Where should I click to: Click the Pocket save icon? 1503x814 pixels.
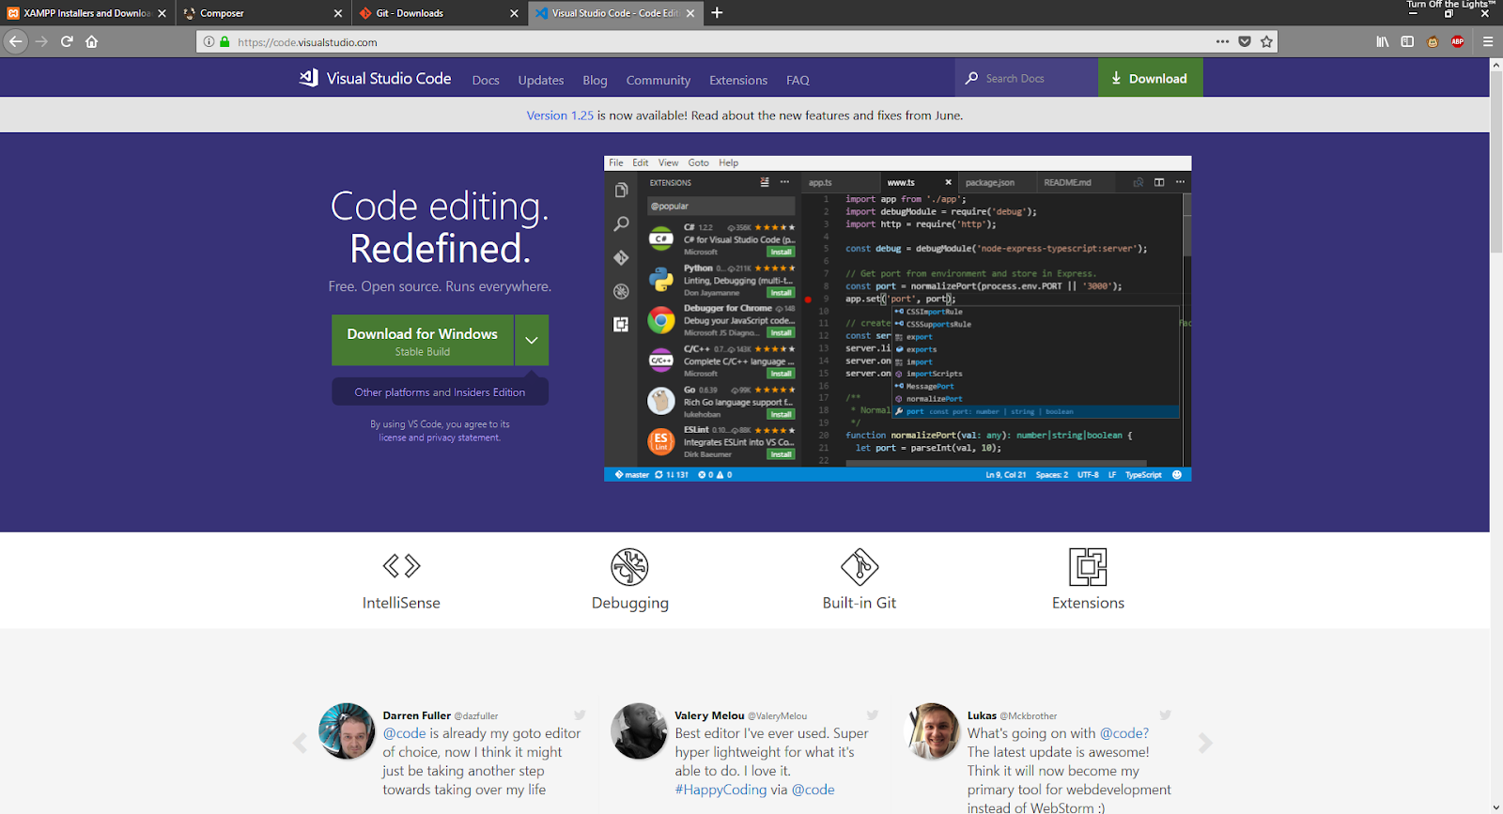1245,41
